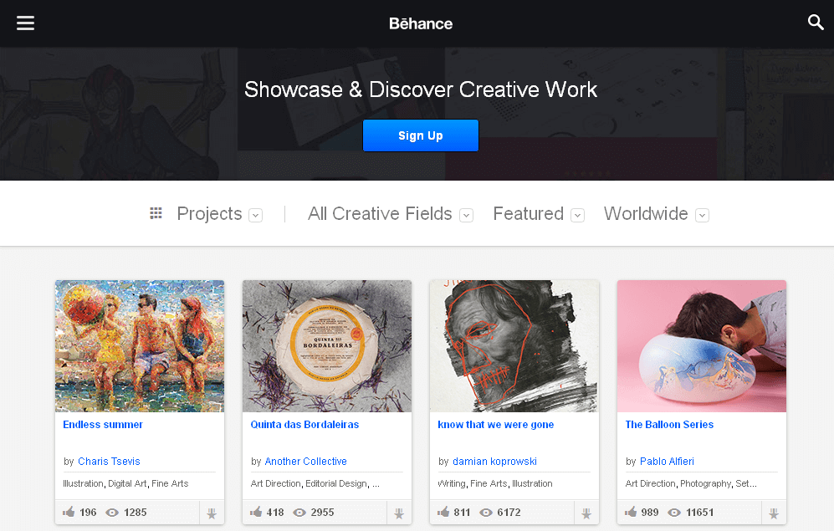Click the 811 appreciations count
The width and height of the screenshot is (834, 531).
tap(462, 513)
